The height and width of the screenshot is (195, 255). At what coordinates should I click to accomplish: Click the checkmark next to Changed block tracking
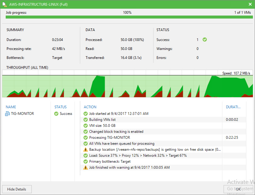[86, 132]
